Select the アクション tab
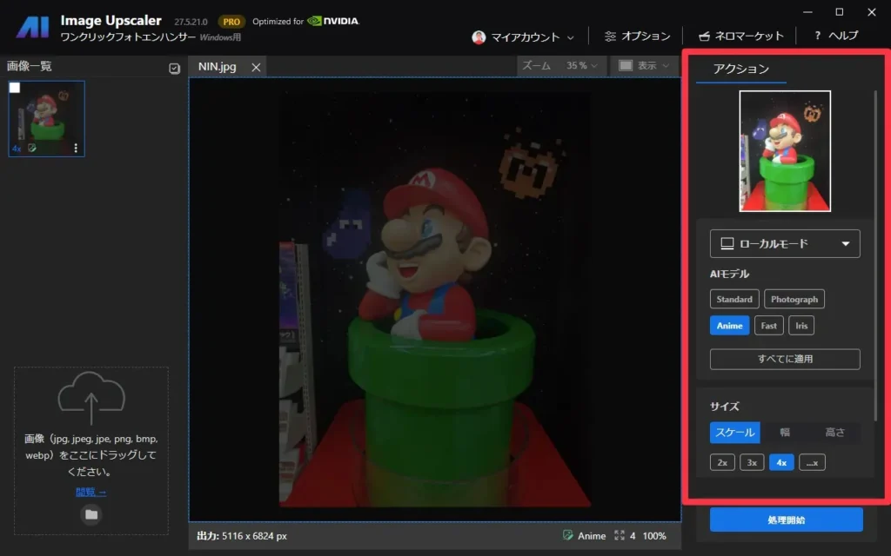This screenshot has width=891, height=556. click(x=740, y=69)
